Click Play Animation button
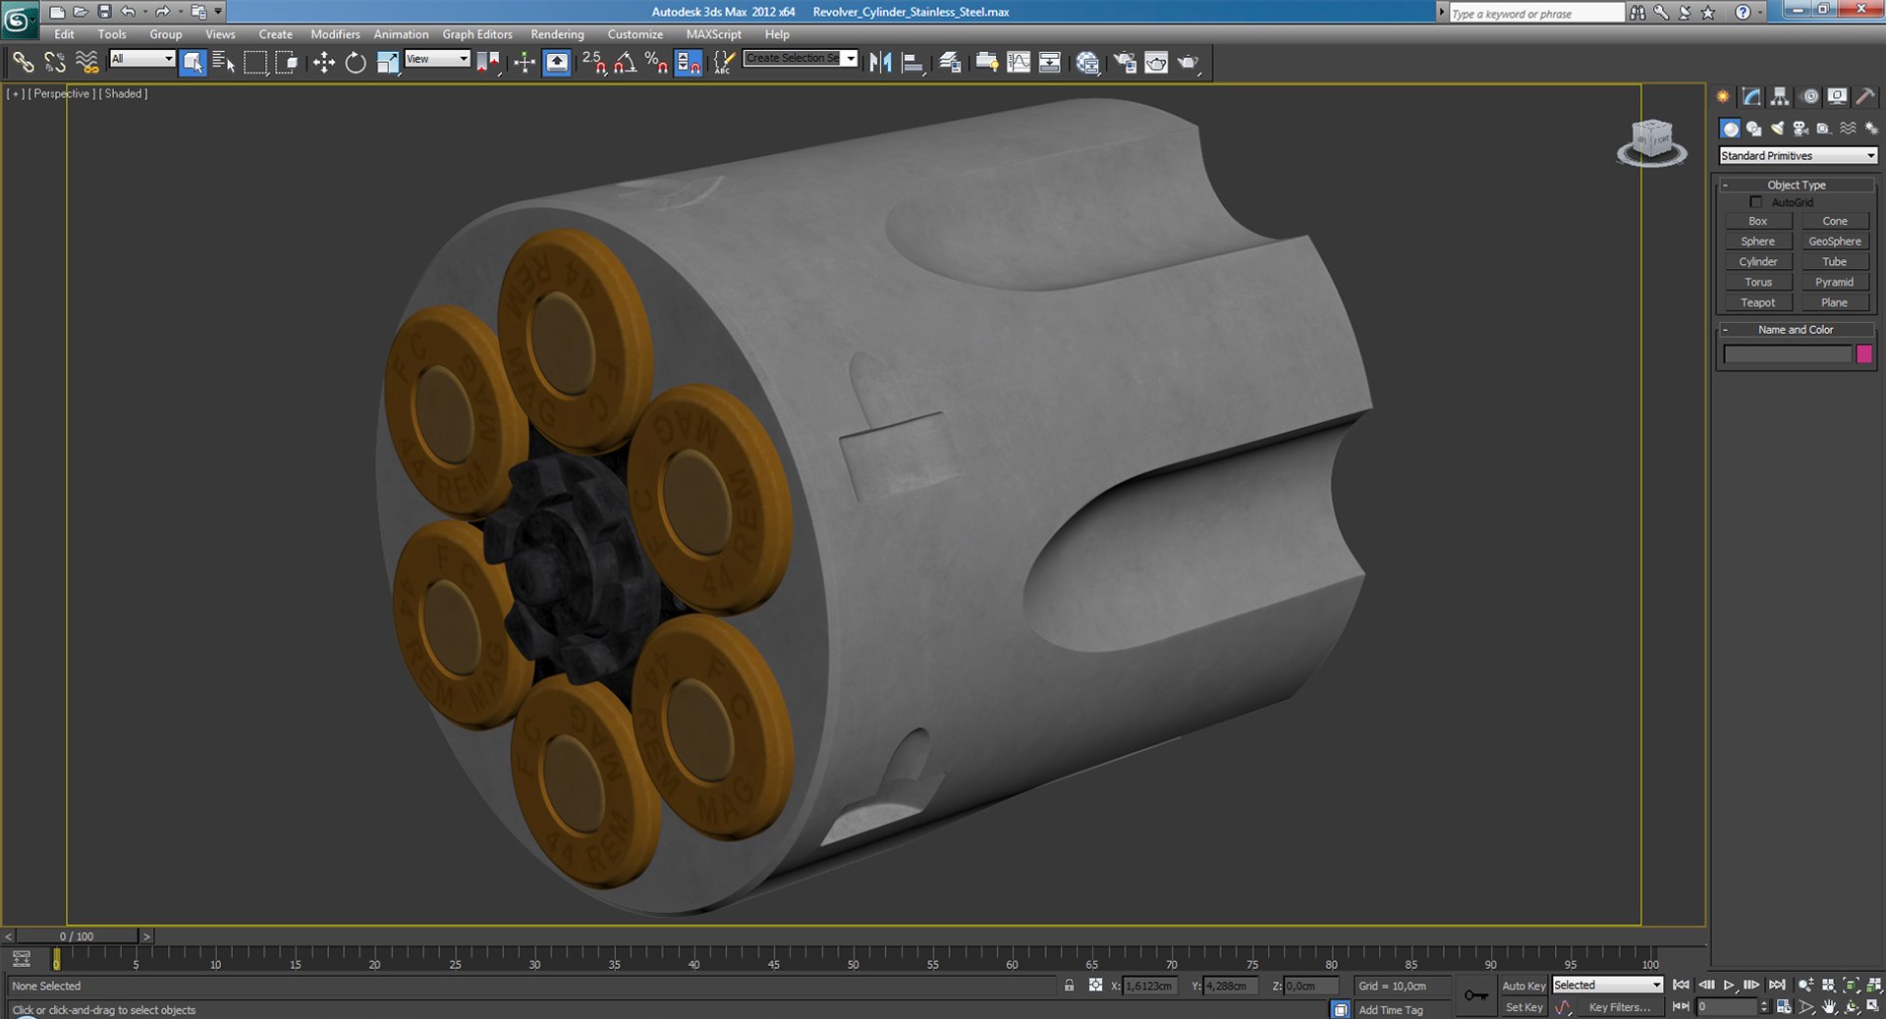Viewport: 1886px width, 1019px height. click(x=1730, y=985)
